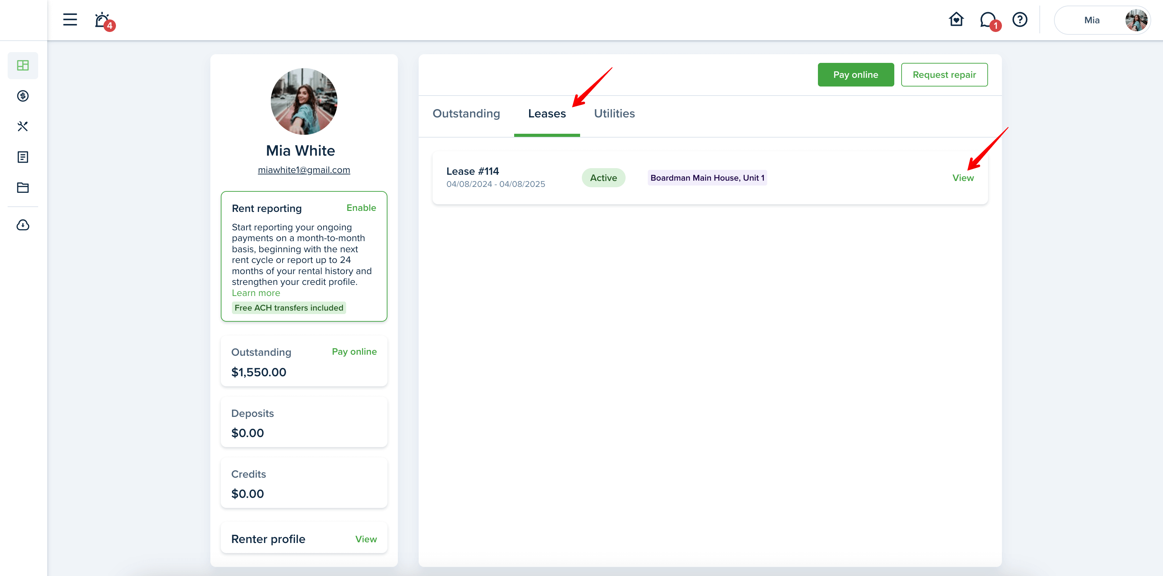
Task: Click the $1,550.00 outstanding amount
Action: click(259, 372)
